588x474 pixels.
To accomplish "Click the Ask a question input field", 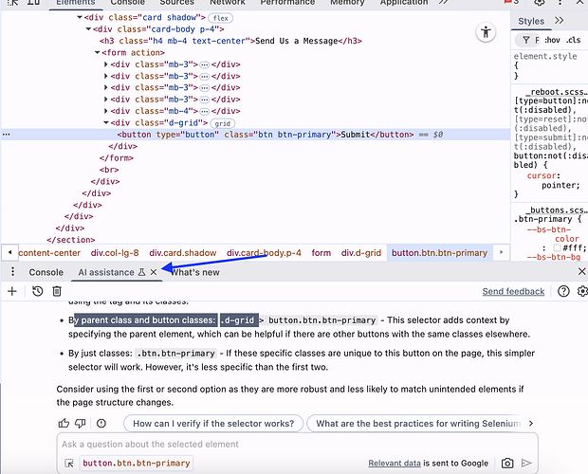I will 297,444.
